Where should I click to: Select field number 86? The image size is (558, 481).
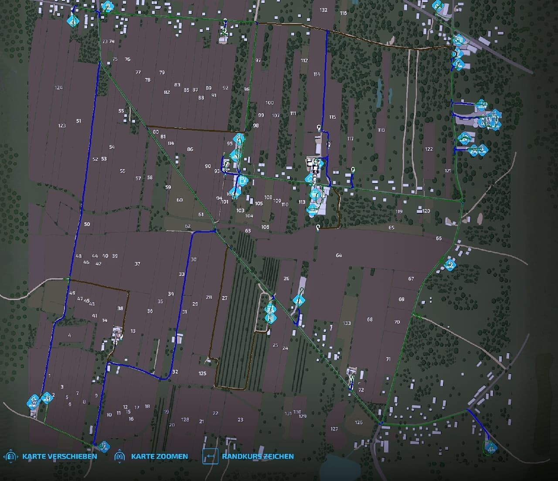[x=190, y=149]
